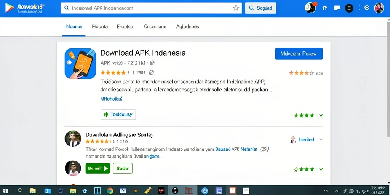Click the bookmark star in the search bar

point(236,8)
